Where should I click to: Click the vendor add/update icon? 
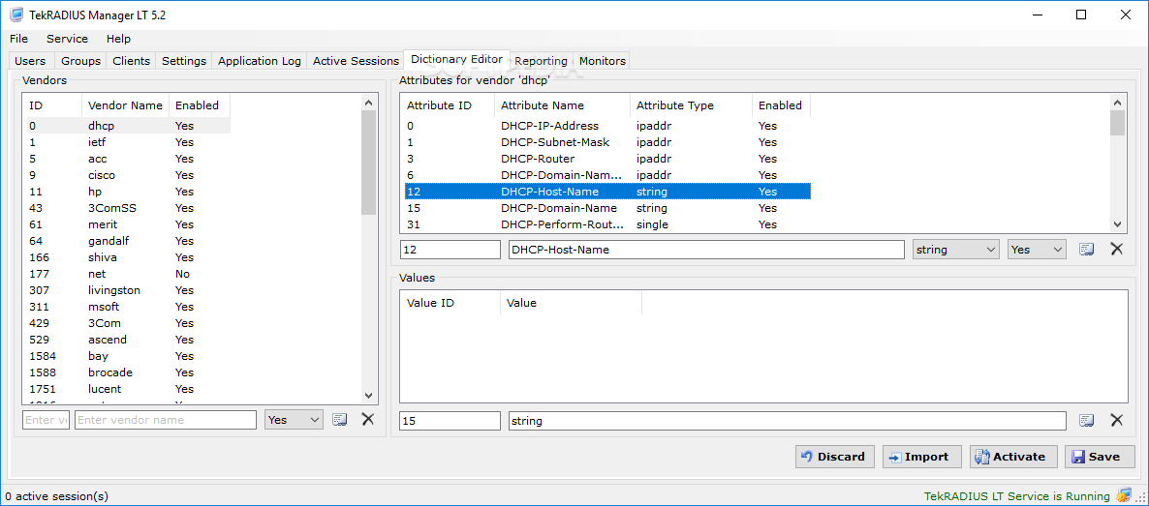[x=339, y=420]
